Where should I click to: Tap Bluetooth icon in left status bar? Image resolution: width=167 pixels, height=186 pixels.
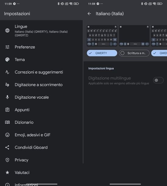tap(59, 4)
